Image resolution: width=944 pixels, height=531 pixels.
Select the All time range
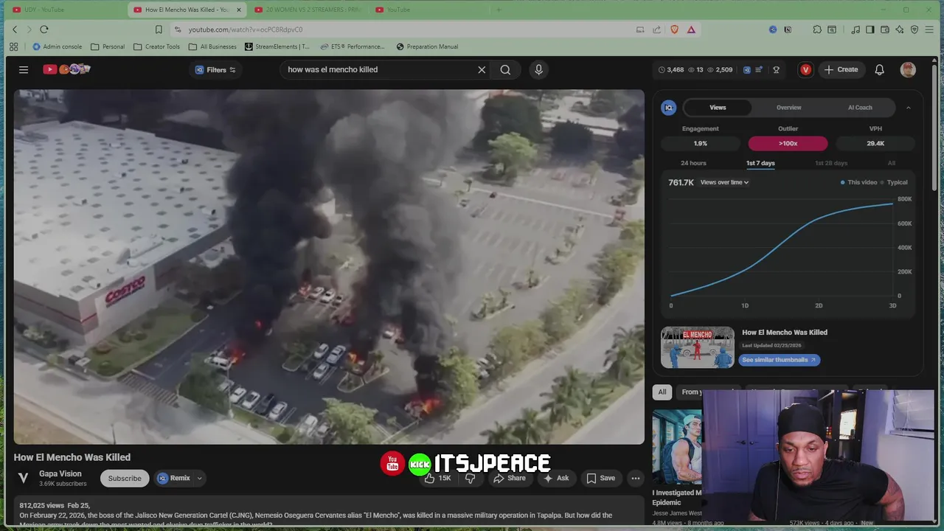tap(892, 163)
